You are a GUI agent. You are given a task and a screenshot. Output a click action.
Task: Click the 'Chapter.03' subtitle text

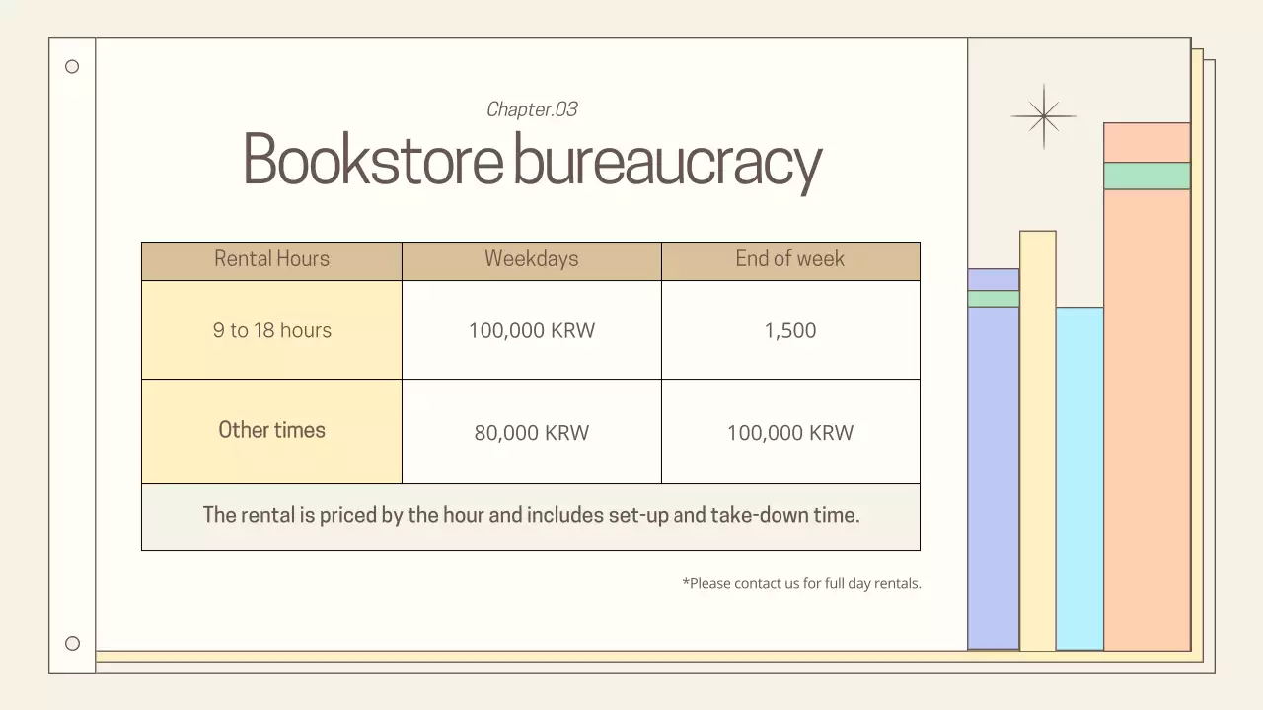(532, 109)
